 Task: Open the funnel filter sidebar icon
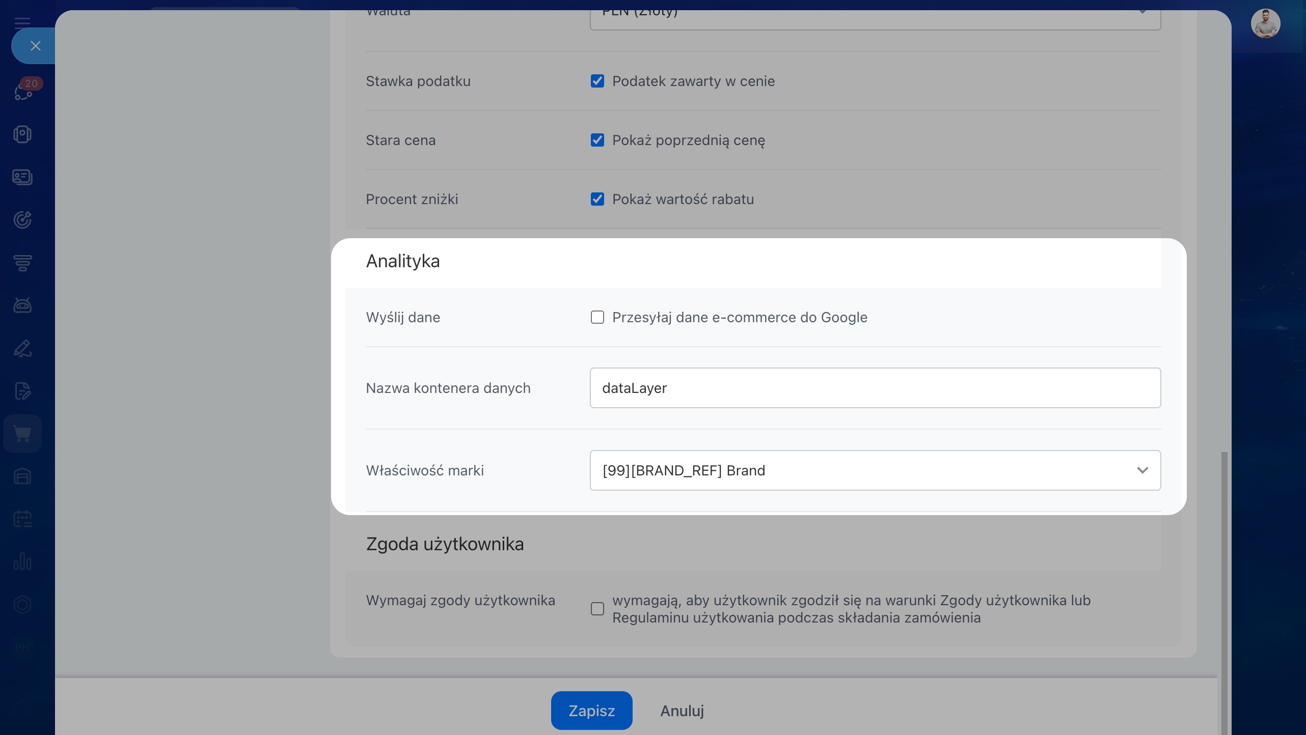pyautogui.click(x=22, y=263)
